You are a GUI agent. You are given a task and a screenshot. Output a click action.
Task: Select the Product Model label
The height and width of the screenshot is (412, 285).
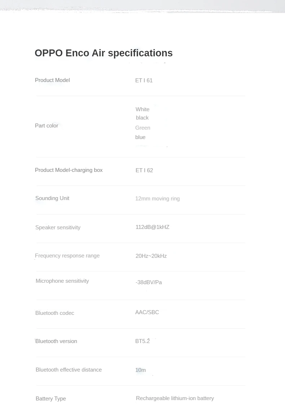[52, 80]
